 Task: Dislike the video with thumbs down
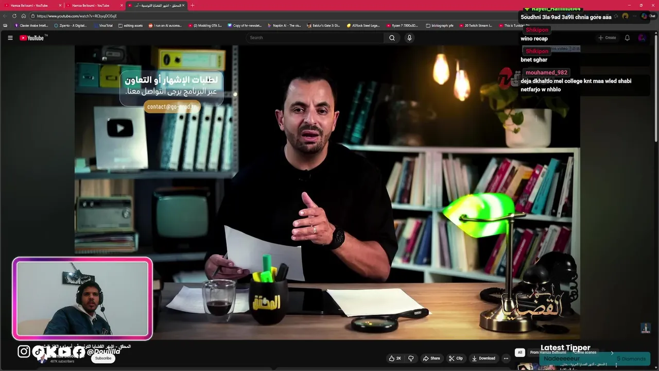411,358
